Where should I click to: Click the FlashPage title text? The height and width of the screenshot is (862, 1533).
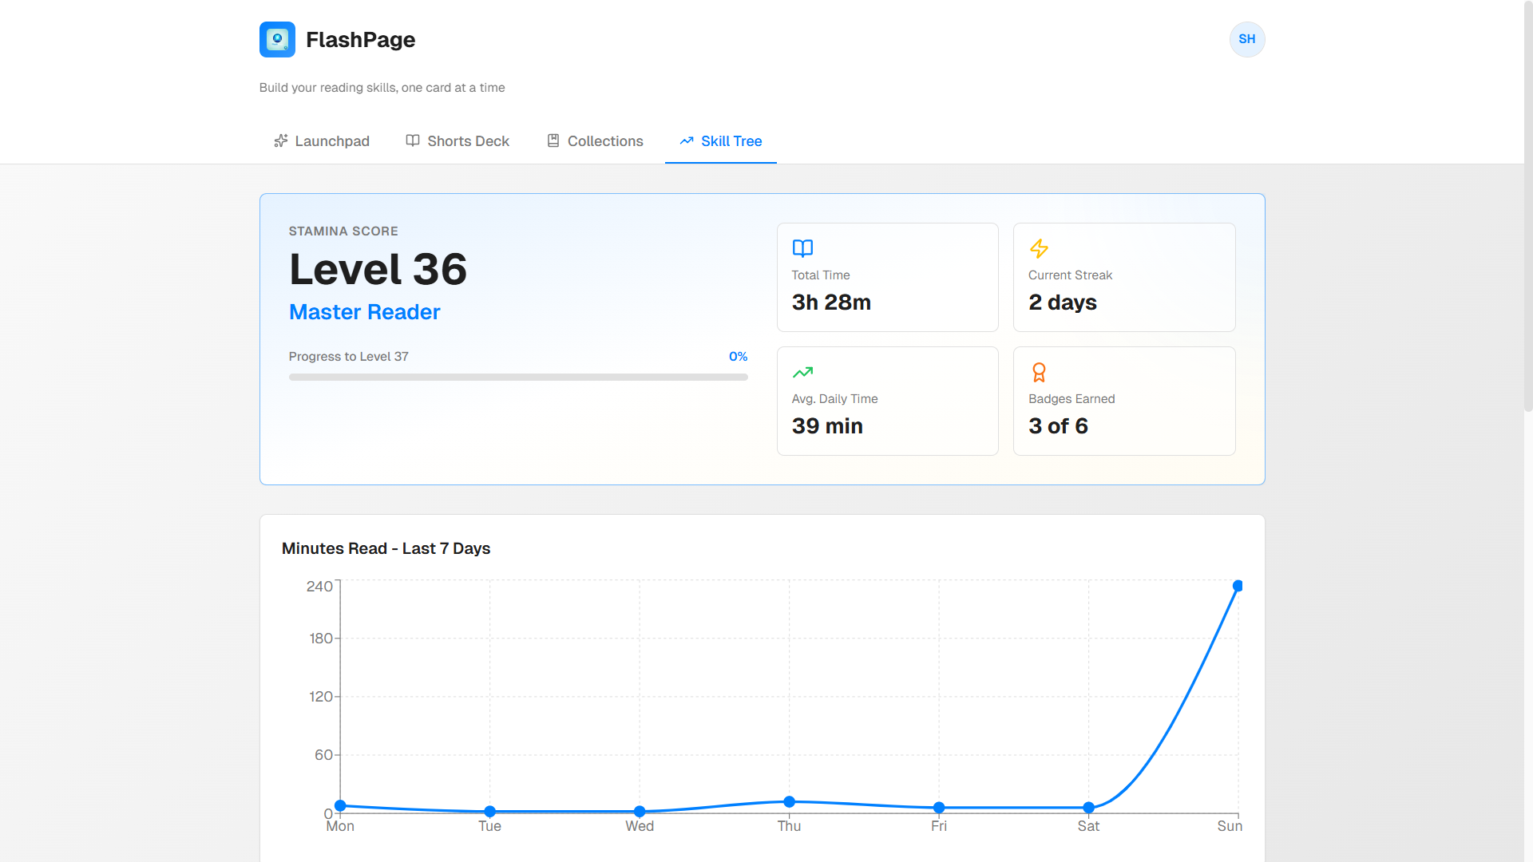pos(360,40)
